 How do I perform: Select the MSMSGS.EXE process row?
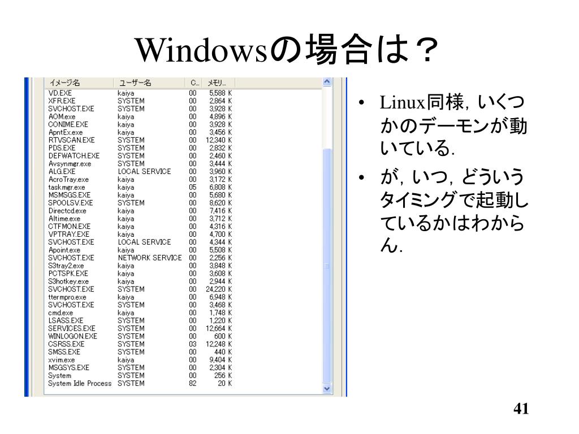click(140, 195)
